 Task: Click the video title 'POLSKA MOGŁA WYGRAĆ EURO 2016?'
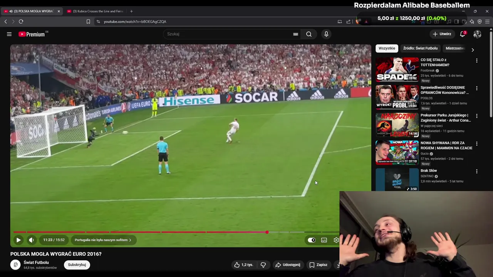[56, 254]
